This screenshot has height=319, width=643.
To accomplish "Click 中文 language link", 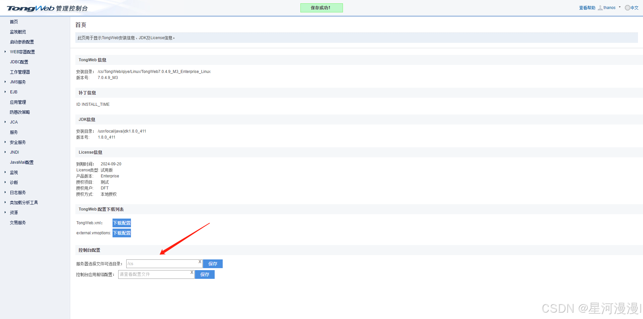I will point(634,8).
